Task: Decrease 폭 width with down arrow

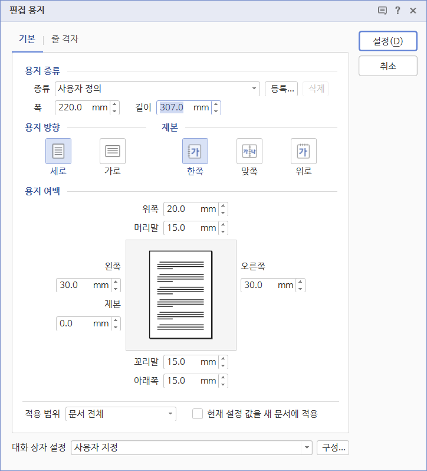Action: click(x=114, y=111)
